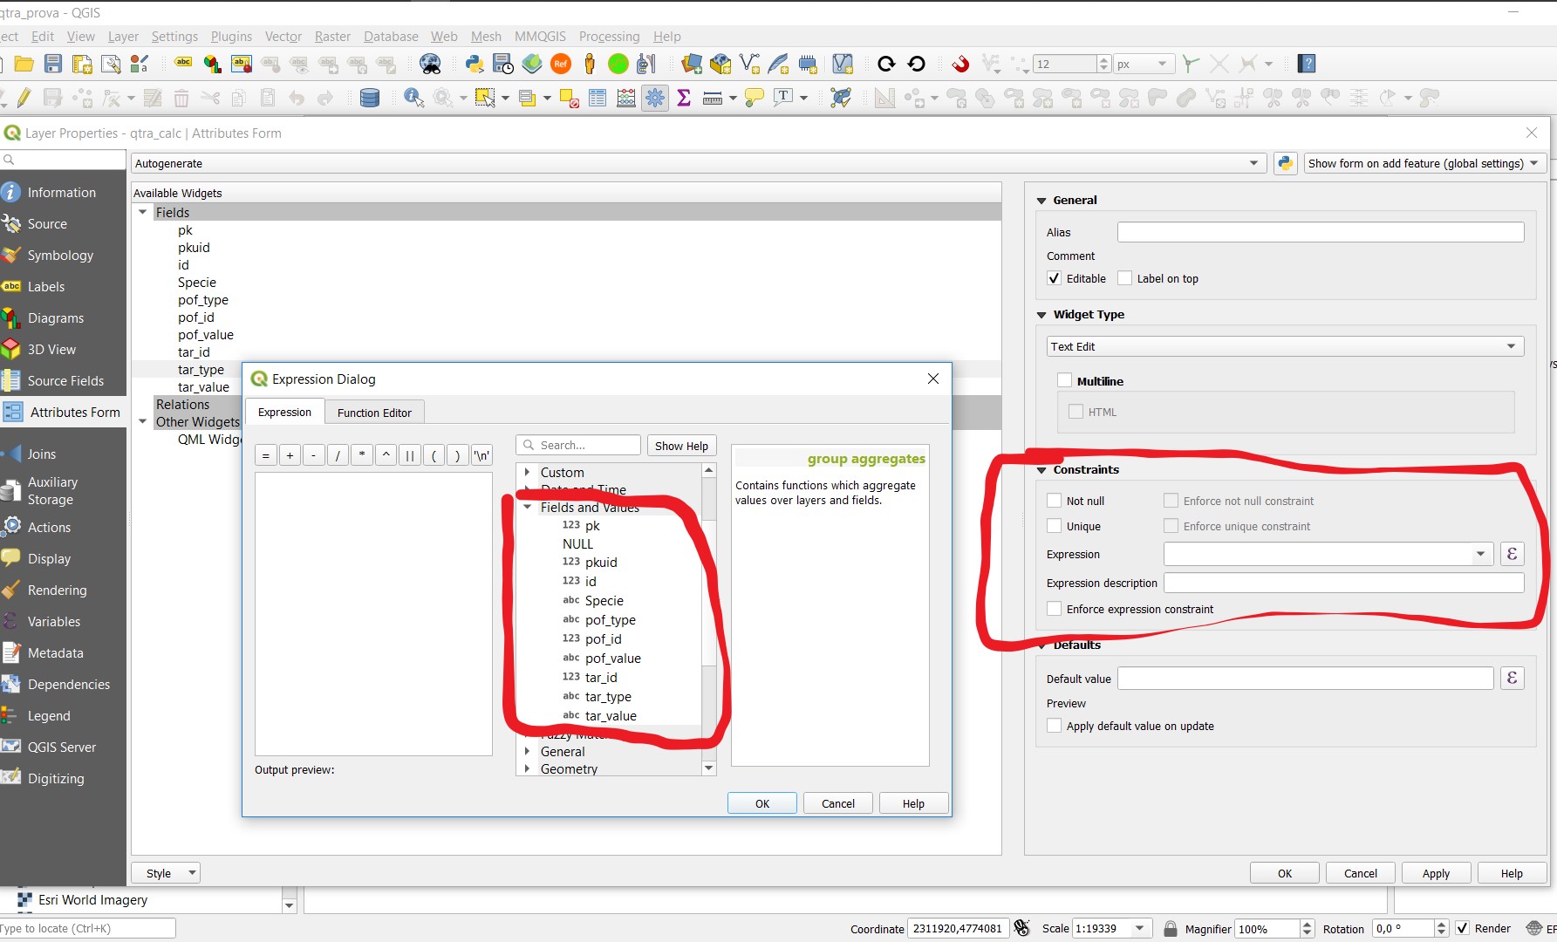Enable the Not null constraint checkbox
This screenshot has height=942, width=1557.
(1054, 500)
